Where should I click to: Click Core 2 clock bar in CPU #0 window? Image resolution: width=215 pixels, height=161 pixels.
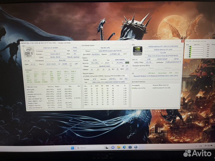[196, 50]
